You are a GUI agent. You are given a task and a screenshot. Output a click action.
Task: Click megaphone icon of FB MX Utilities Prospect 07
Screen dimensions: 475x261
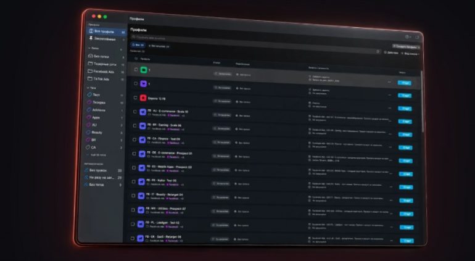pos(141,210)
